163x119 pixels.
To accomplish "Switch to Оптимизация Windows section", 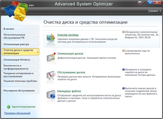I will tap(17, 59).
